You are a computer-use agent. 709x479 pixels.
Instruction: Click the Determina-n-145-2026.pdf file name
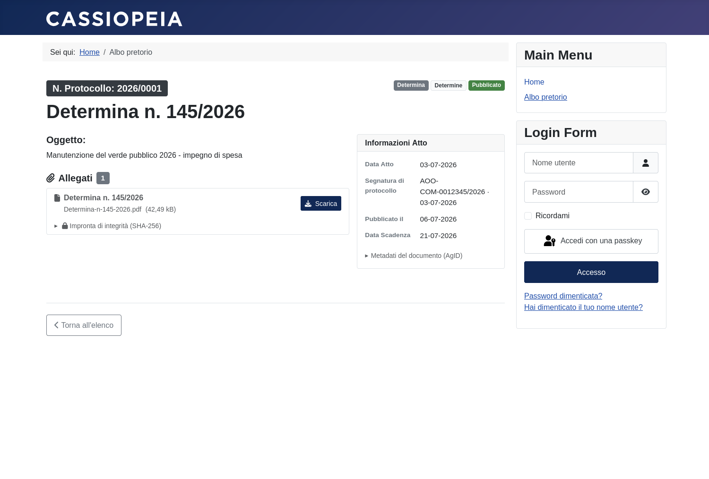pos(103,209)
